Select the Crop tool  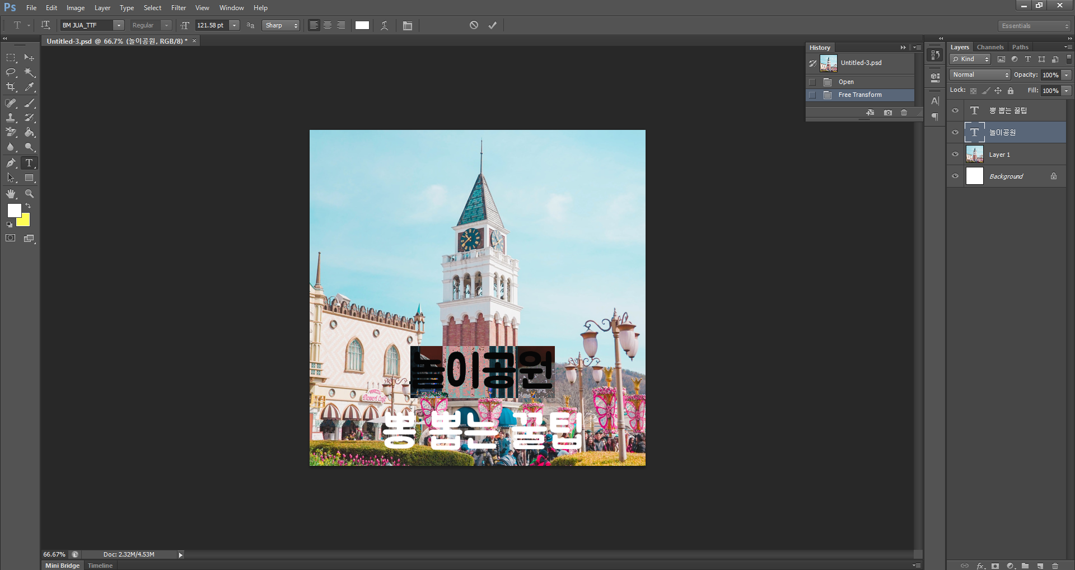click(11, 87)
